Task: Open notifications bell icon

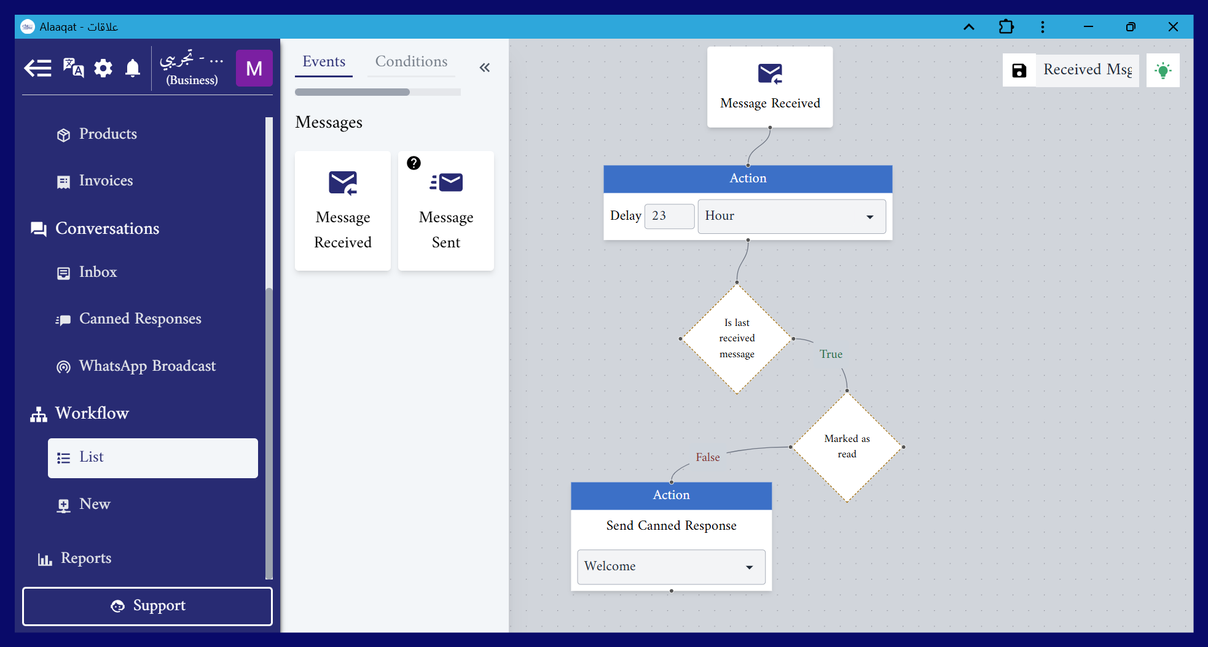Action: (133, 68)
